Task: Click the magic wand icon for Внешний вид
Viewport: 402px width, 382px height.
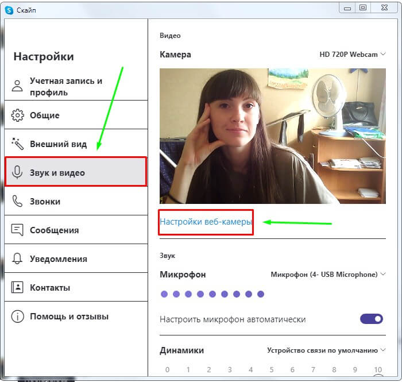Action: pyautogui.click(x=17, y=144)
